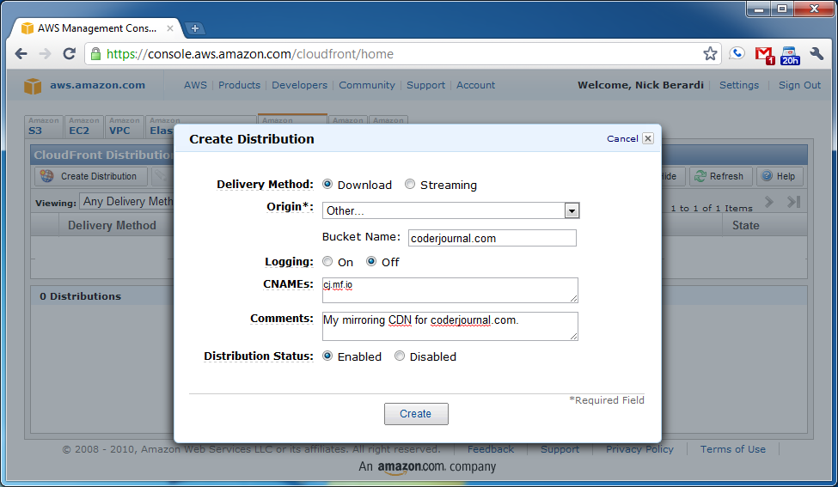Click the Chrome wrench menu icon
The height and width of the screenshot is (487, 838).
[817, 54]
